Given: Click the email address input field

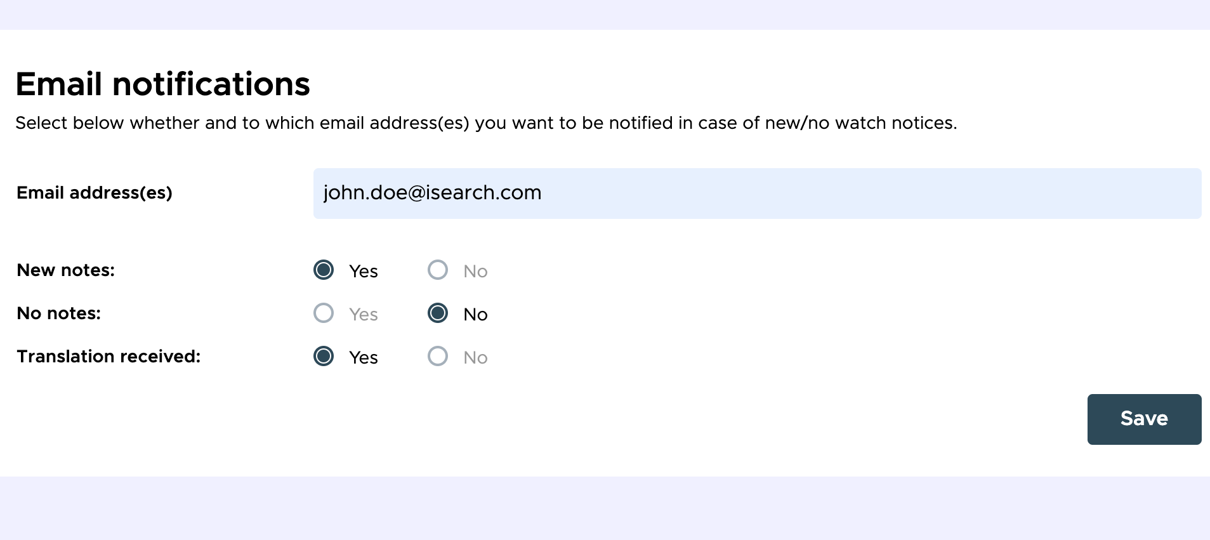Looking at the screenshot, I should [756, 194].
